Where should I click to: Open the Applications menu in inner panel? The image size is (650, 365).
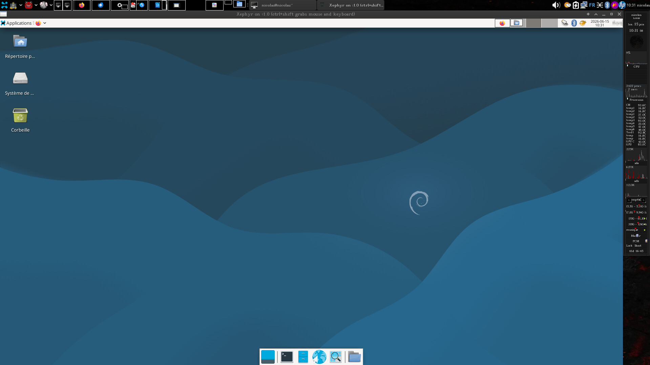[16, 23]
